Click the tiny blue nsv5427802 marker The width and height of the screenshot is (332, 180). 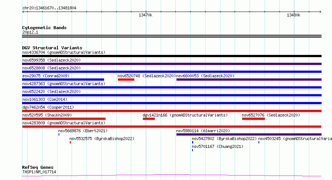pos(193,142)
